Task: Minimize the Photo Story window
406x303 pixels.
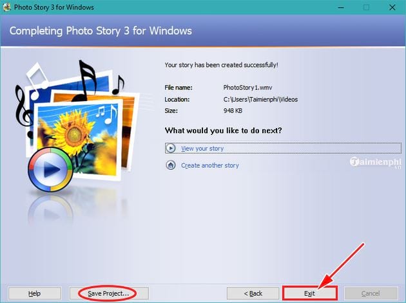Action: (341, 7)
